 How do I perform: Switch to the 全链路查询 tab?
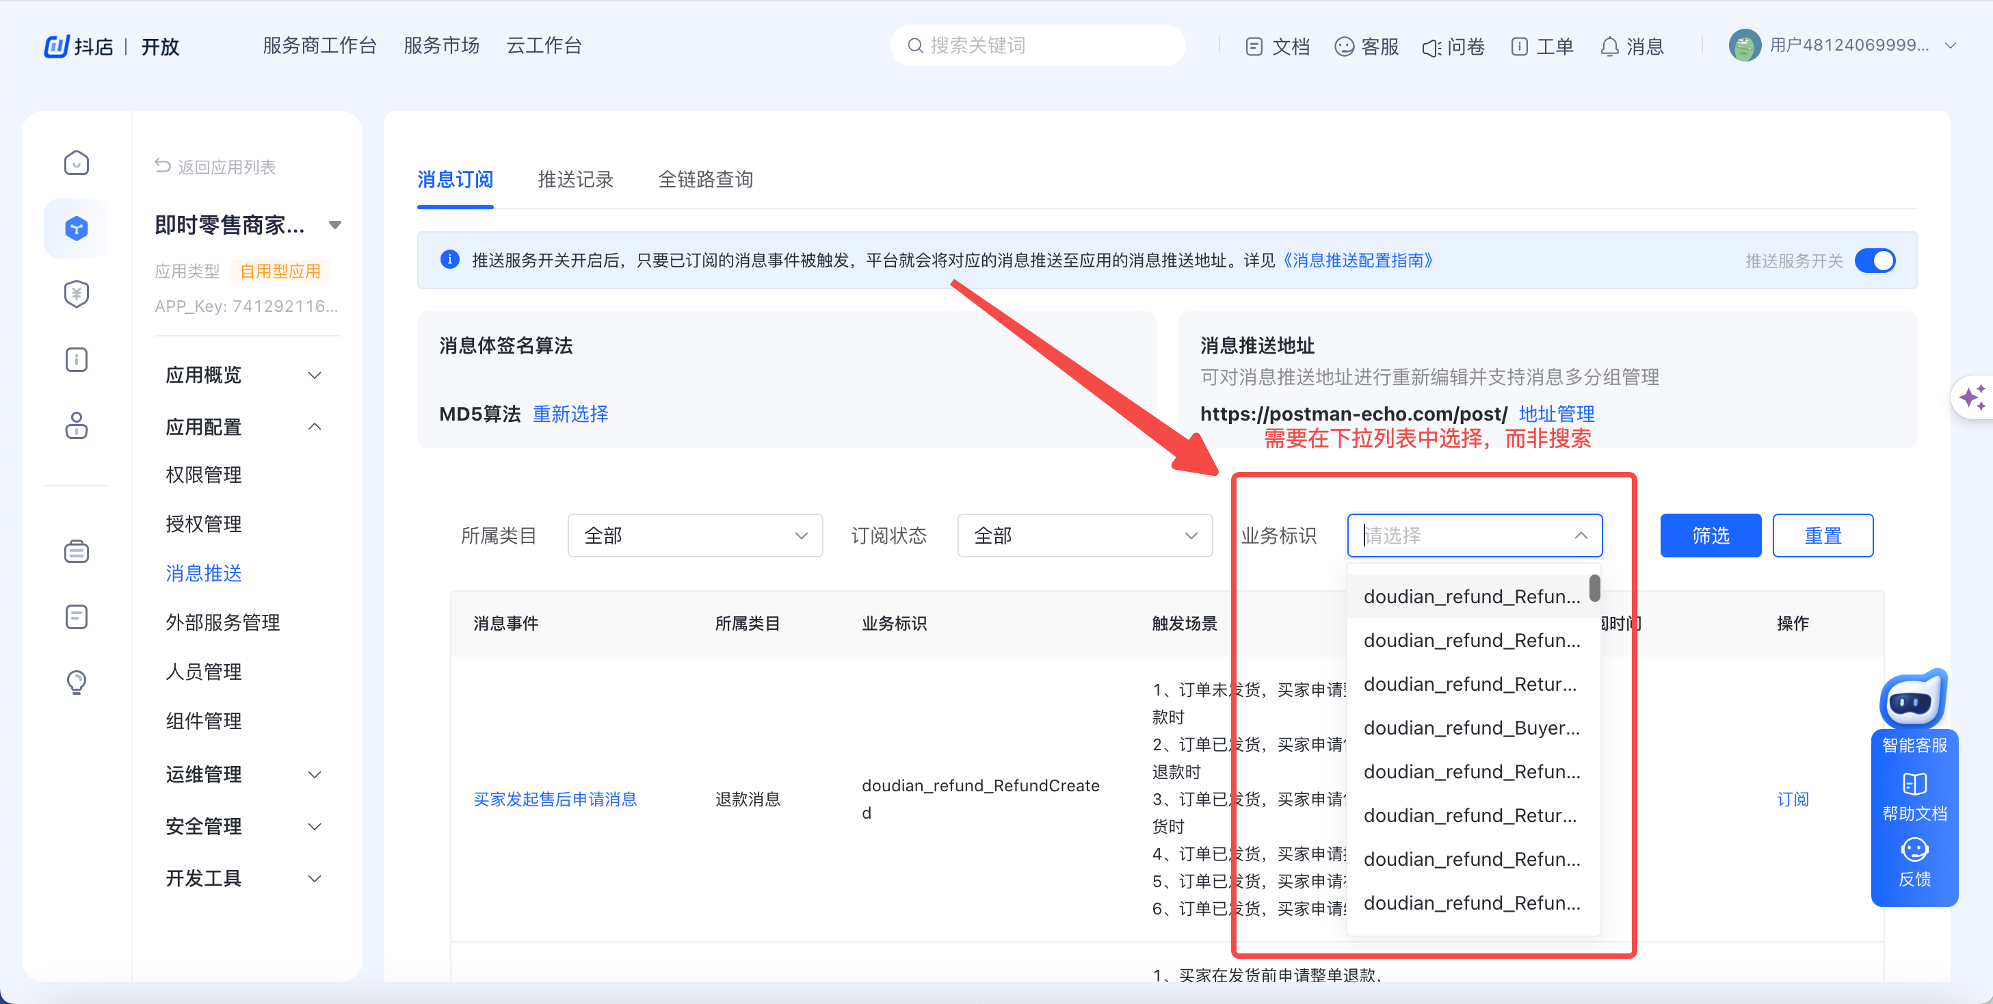coord(705,179)
